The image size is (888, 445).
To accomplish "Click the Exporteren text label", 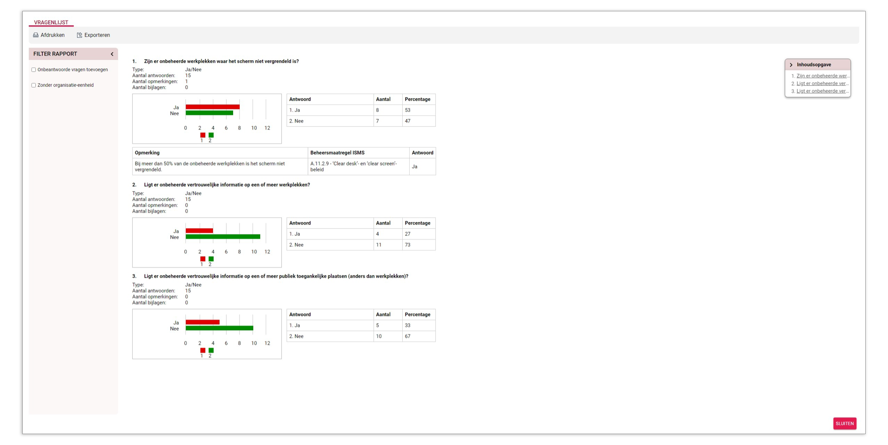I will point(97,35).
